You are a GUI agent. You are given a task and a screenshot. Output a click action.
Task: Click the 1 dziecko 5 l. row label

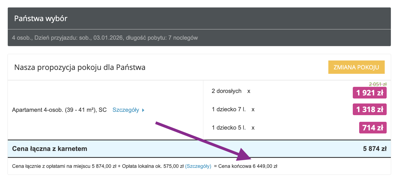click(x=229, y=128)
